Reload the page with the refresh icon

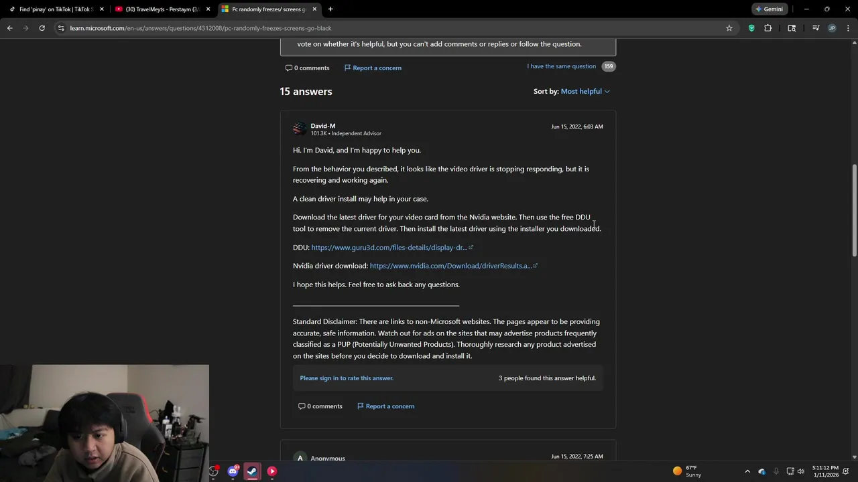point(42,28)
